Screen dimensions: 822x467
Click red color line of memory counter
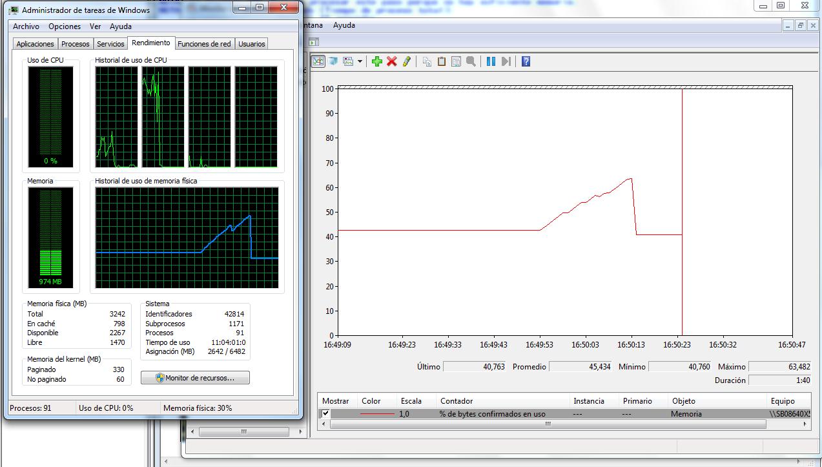[x=377, y=414]
